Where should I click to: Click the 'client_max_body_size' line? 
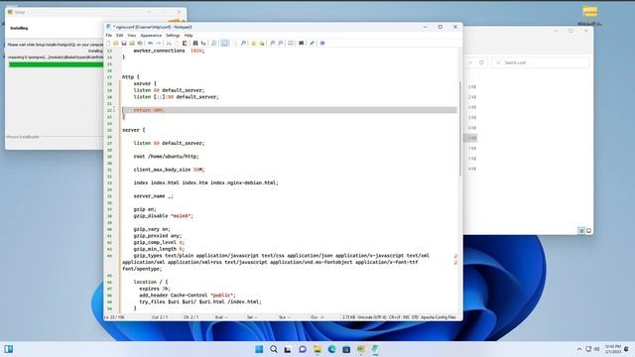169,170
